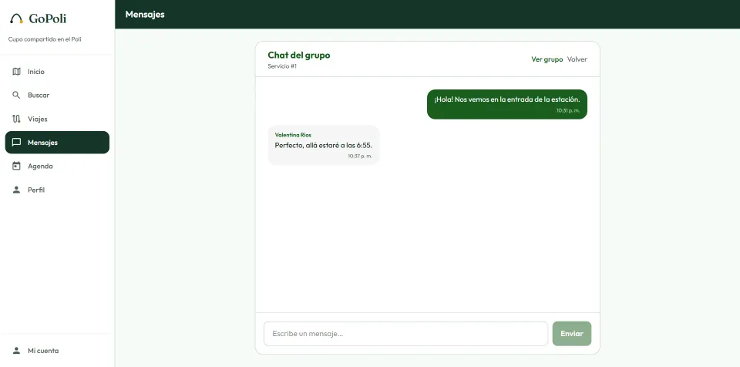The width and height of the screenshot is (740, 367).
Task: Go to Perfil in the sidebar
Action: coord(57,190)
